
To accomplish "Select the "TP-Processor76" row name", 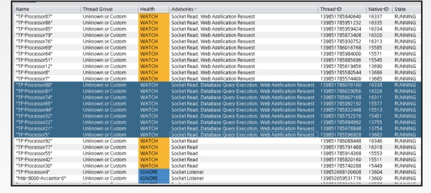I will coord(34,42).
